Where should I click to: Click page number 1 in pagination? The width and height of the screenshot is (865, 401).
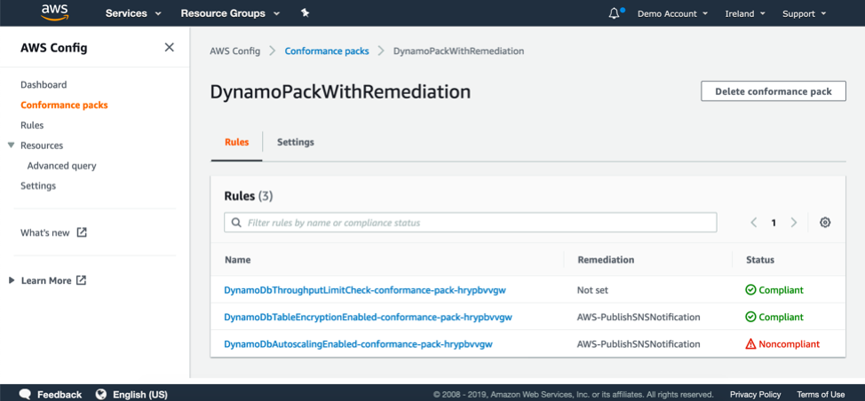click(774, 223)
